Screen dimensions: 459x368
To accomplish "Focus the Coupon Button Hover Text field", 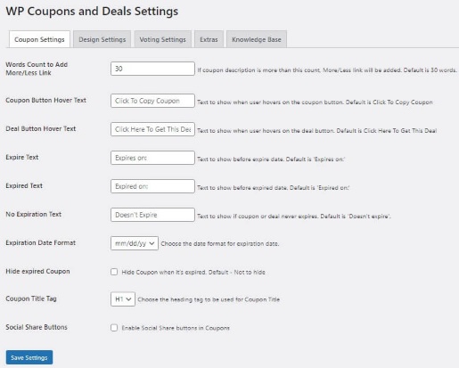I will point(152,101).
